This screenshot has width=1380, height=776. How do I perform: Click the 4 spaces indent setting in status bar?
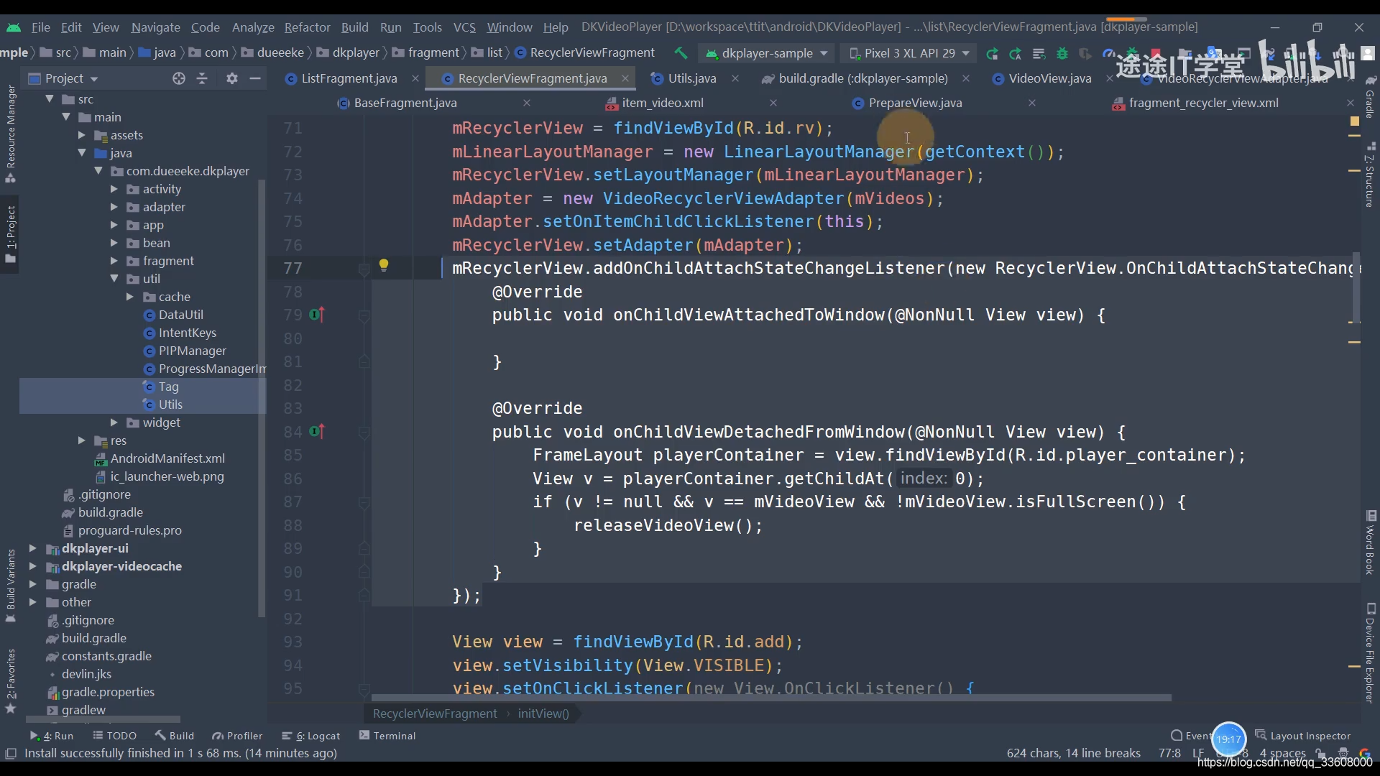pyautogui.click(x=1283, y=752)
